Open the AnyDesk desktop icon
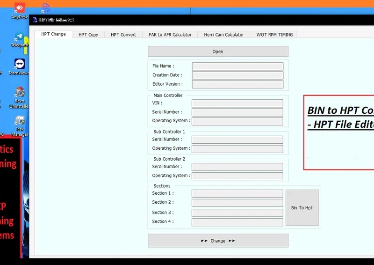 (20, 8)
